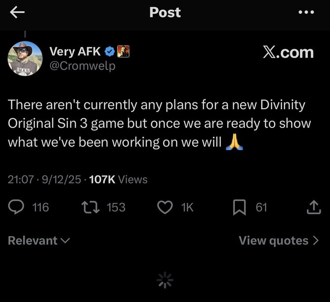Click the Post header title
The width and height of the screenshot is (330, 302).
165,12
